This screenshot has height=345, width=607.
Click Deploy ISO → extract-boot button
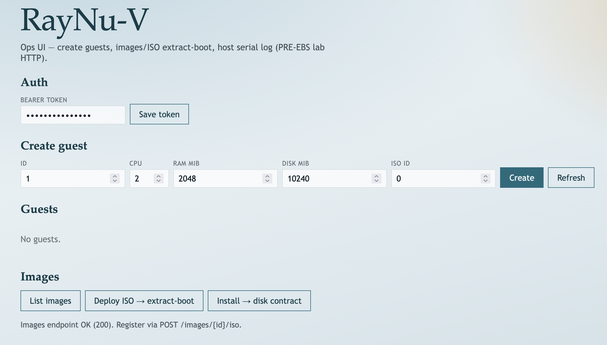click(144, 301)
